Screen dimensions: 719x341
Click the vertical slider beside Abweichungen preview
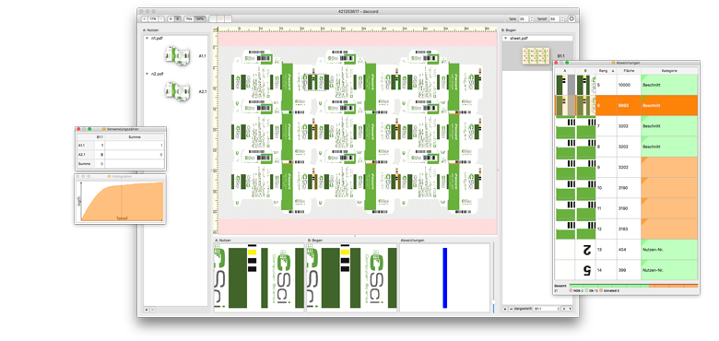click(493, 302)
